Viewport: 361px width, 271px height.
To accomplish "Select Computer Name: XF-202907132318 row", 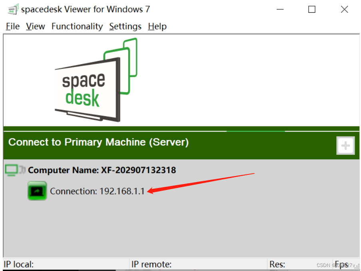I will 102,170.
